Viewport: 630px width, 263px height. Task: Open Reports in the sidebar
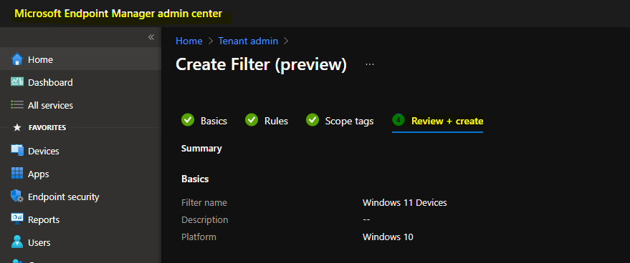pyautogui.click(x=80, y=219)
